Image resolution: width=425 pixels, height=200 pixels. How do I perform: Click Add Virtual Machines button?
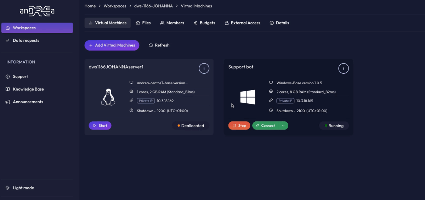click(112, 45)
